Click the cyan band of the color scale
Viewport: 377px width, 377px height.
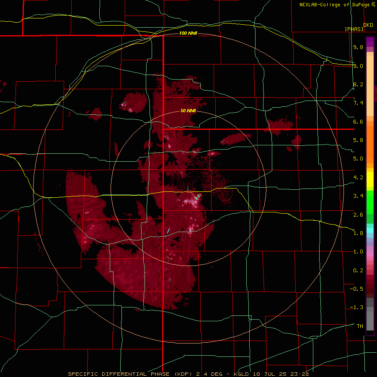pyautogui.click(x=370, y=230)
